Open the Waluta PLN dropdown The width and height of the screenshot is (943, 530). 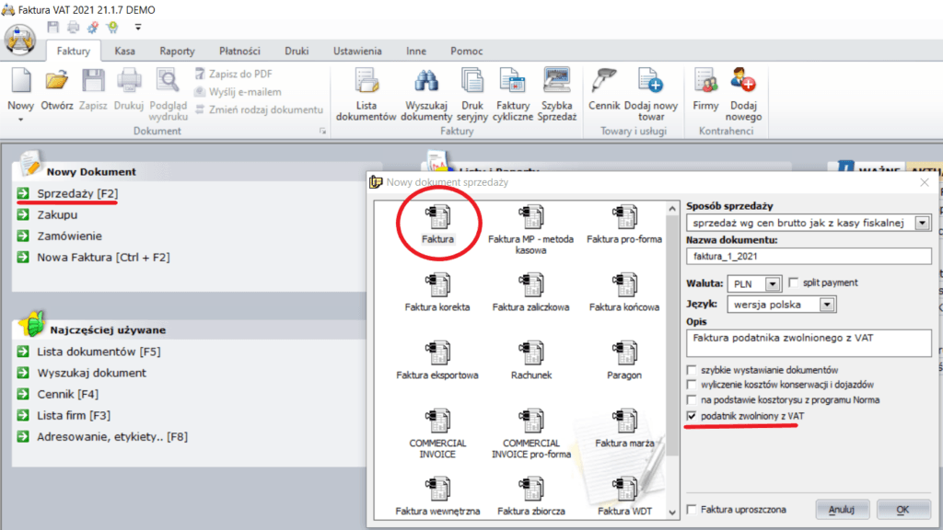click(x=772, y=283)
